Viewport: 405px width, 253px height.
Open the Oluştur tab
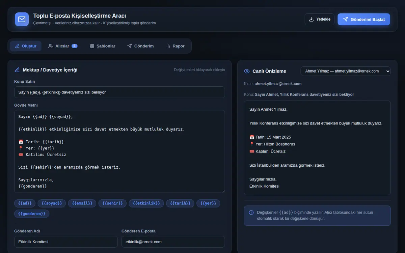click(x=26, y=46)
